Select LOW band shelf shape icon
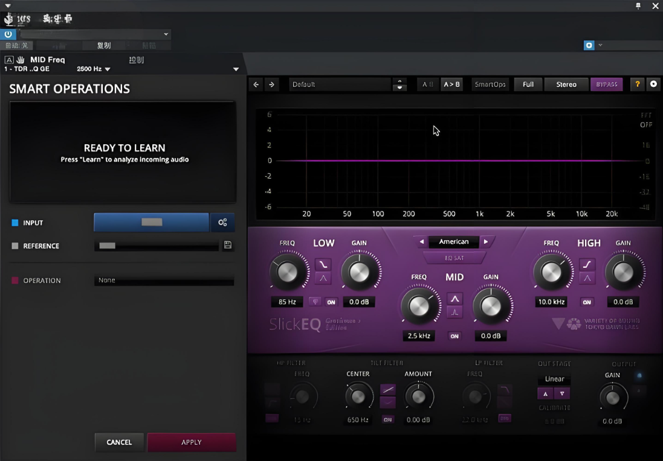The height and width of the screenshot is (461, 663). point(323,265)
